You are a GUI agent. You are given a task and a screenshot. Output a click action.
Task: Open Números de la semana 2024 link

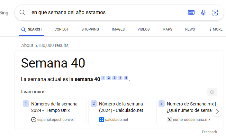tap(54, 107)
